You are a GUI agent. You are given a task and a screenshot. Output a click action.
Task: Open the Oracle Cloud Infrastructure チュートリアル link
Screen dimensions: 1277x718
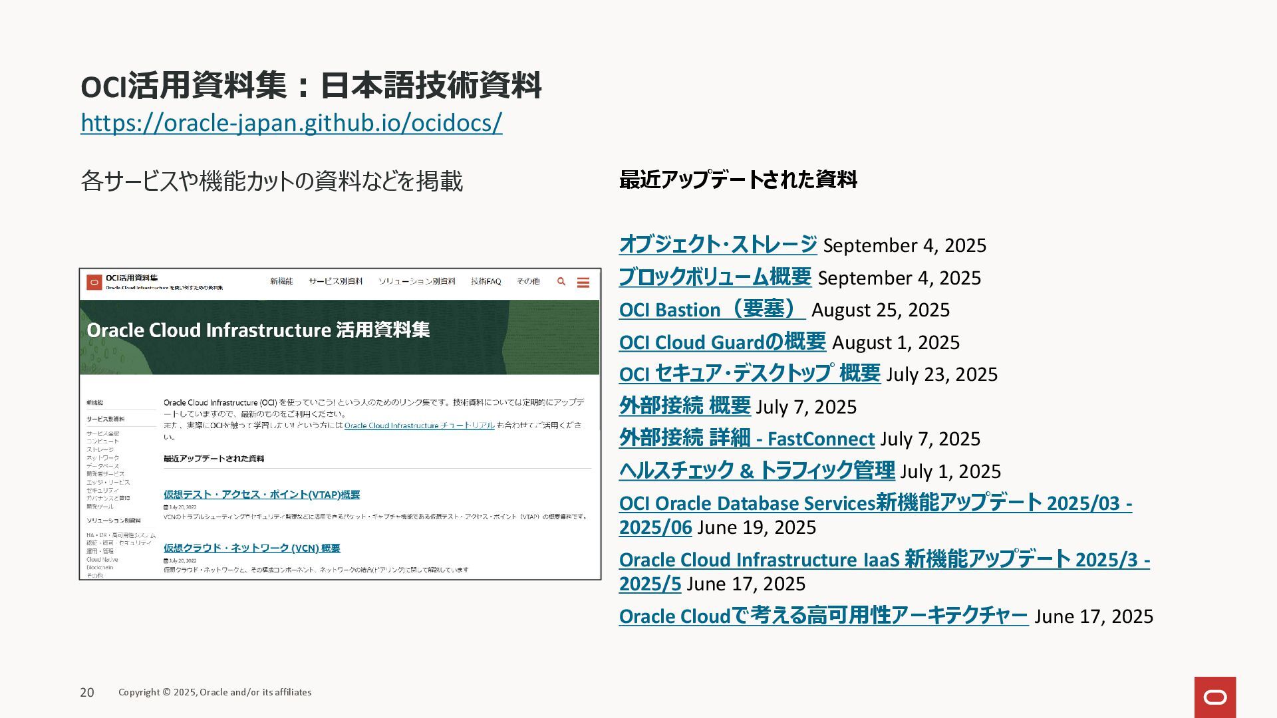[419, 425]
